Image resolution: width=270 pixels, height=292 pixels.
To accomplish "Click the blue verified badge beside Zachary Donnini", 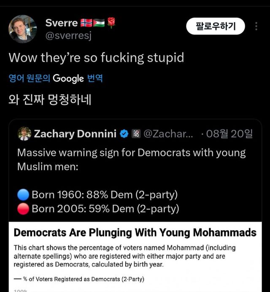I will pos(124,134).
